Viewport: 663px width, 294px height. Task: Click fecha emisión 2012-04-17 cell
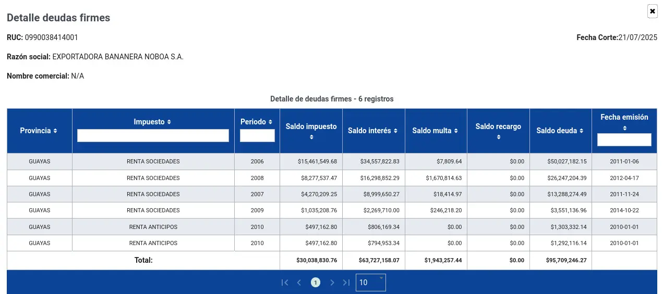(624, 178)
